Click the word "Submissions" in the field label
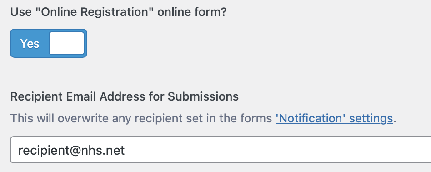This screenshot has width=431, height=172. pyautogui.click(x=203, y=96)
